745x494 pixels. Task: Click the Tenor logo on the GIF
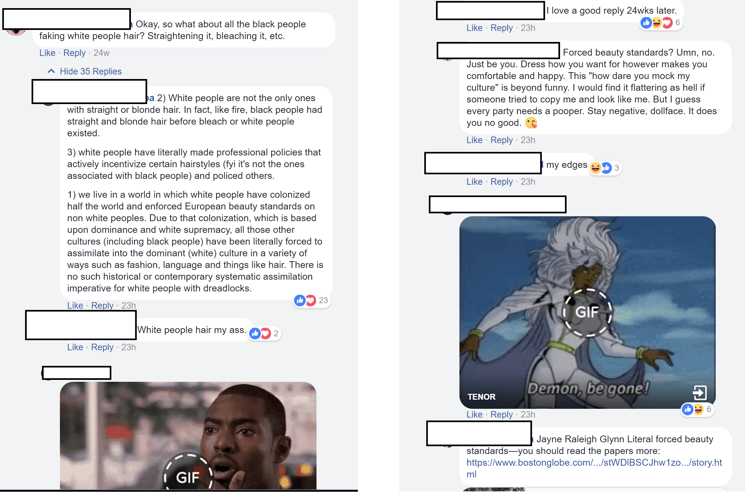pos(481,397)
